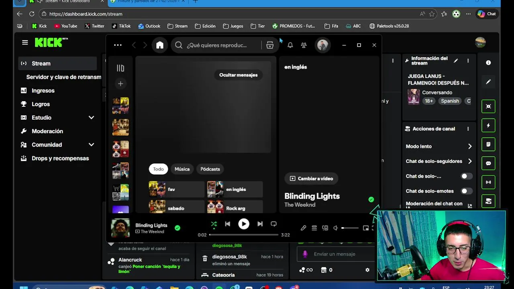This screenshot has width=514, height=289.
Task: Select Stream in Kick sidebar
Action: click(x=58, y=63)
